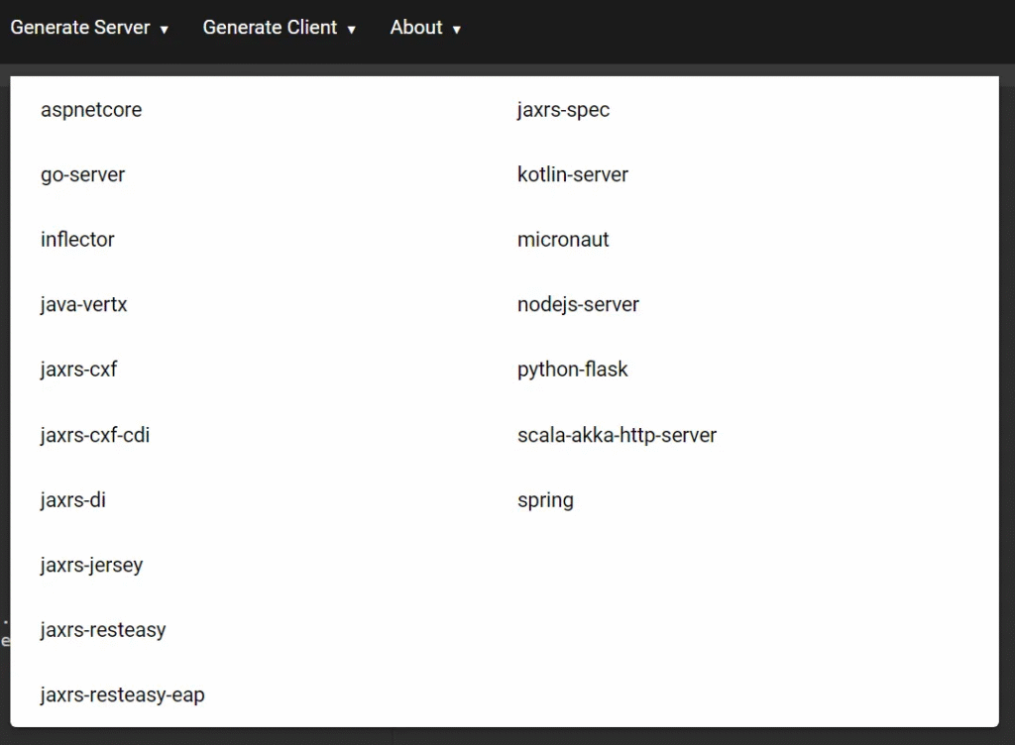Select aspnetcore server generator
Screen dimensions: 1015x745
(91, 110)
